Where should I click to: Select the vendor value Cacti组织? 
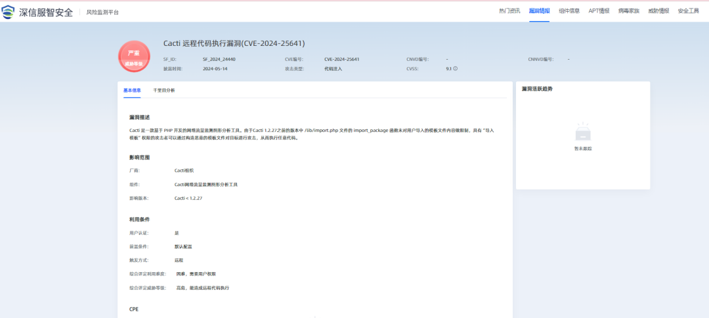[184, 170]
